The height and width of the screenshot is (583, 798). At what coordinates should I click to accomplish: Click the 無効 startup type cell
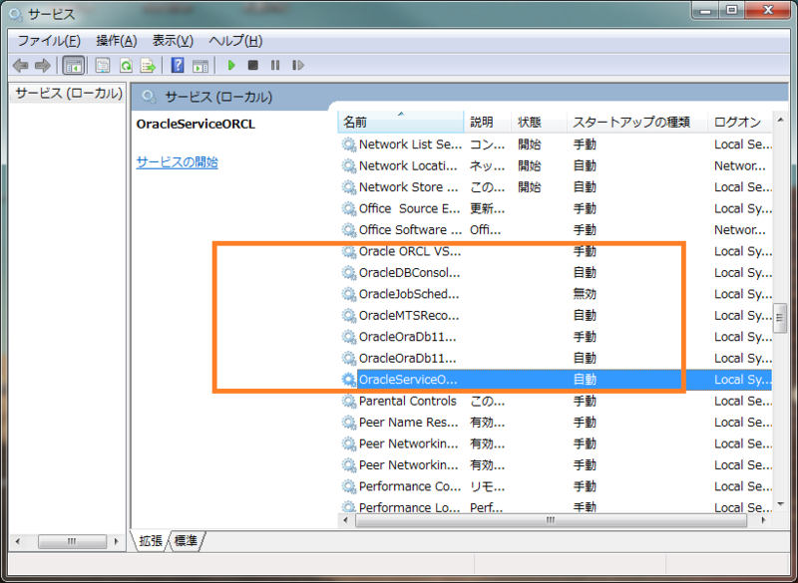(585, 294)
